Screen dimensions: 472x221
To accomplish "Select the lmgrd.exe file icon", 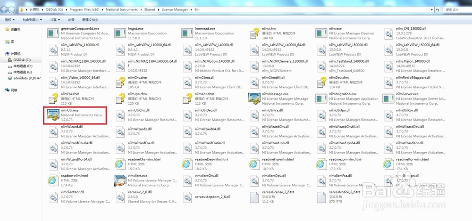I will (120, 33).
